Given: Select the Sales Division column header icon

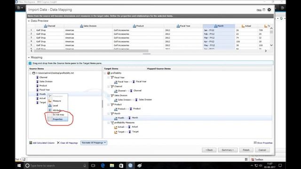Looking at the screenshot, I should coord(81,26).
